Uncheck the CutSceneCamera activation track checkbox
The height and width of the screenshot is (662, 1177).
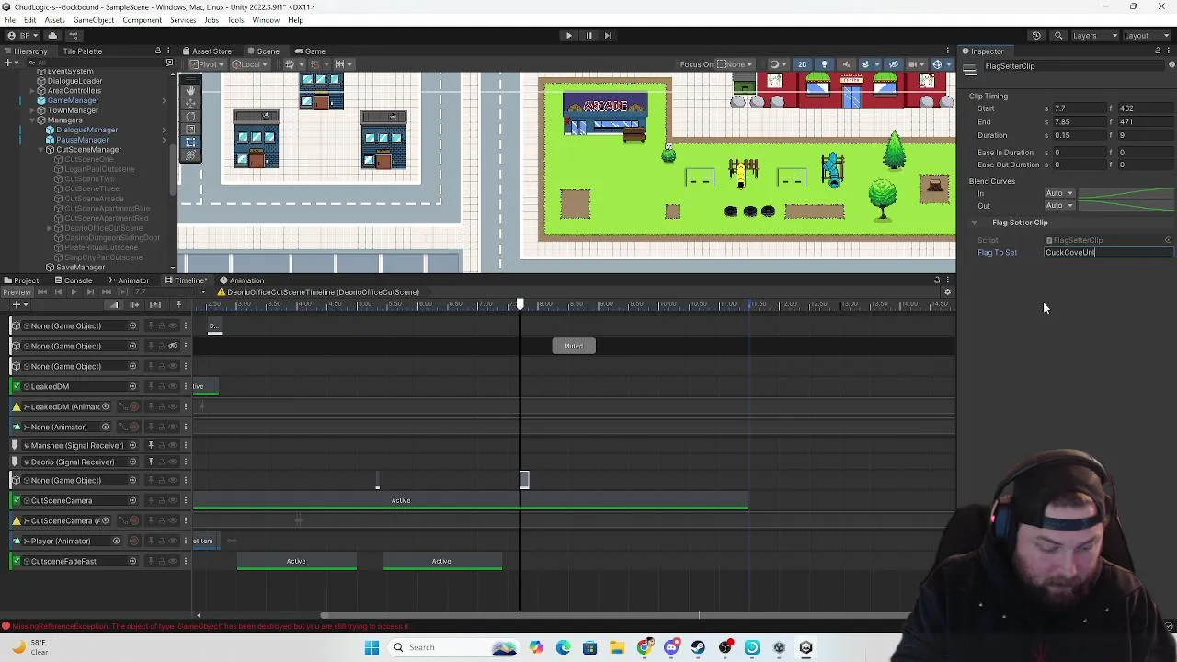[x=16, y=500]
